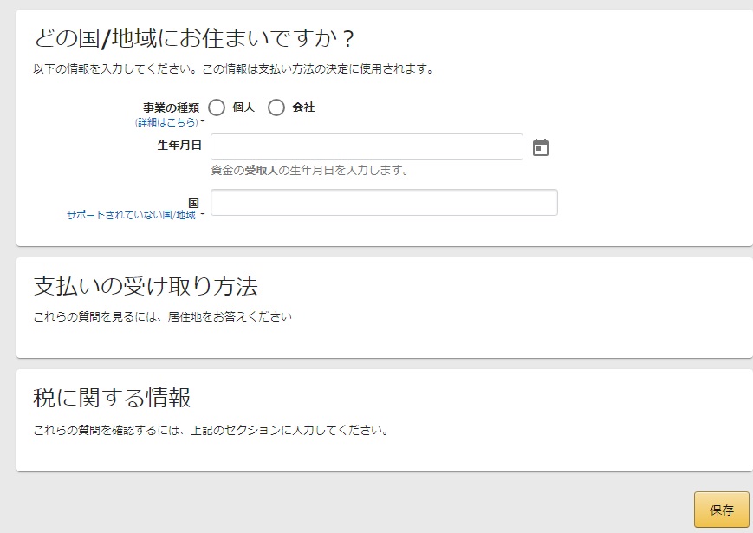Click the 資金の受取人の生年月日 helper text
753x533 pixels.
click(309, 171)
